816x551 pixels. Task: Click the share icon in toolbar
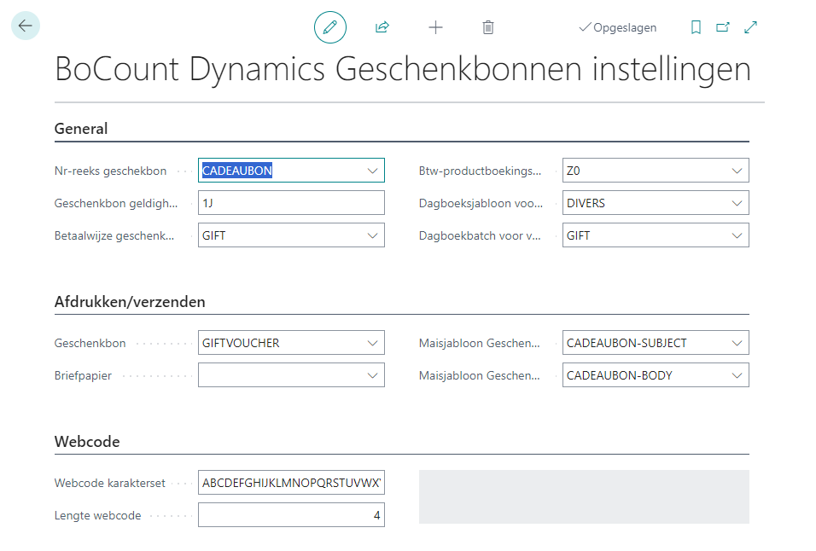pos(382,27)
